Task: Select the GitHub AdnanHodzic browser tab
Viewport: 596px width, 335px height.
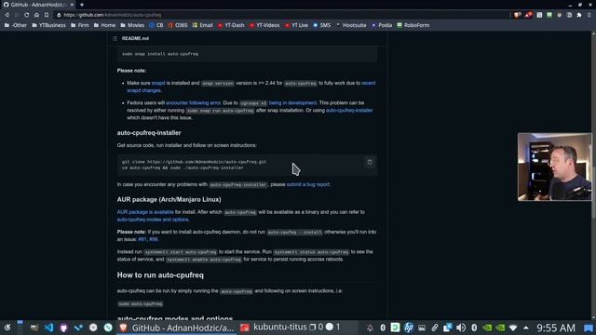Action: pyautogui.click(x=38, y=5)
